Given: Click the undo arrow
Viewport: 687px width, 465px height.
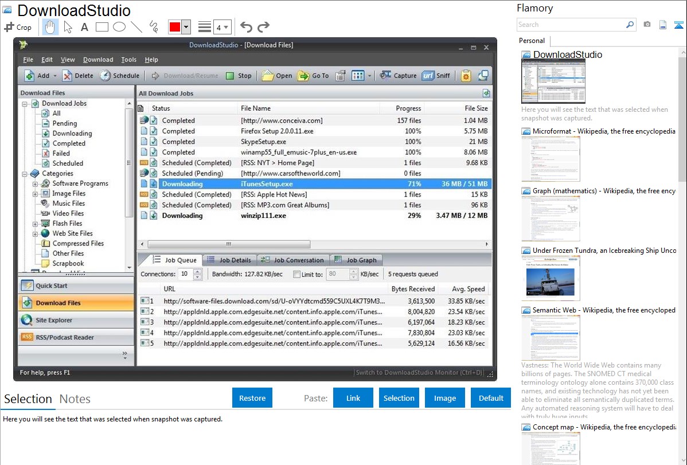Looking at the screenshot, I should pos(246,27).
